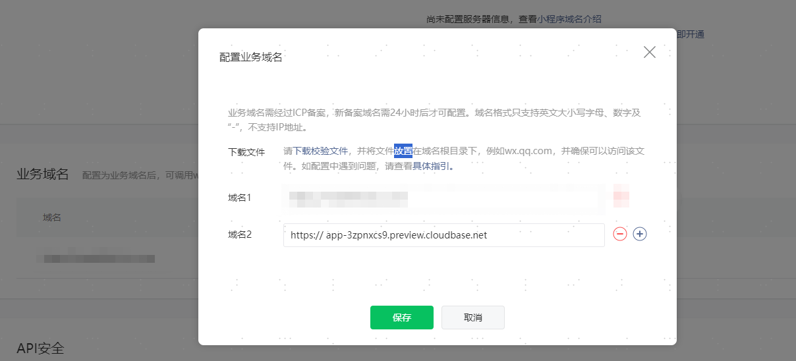Click the 配置业务域名 dialog title
Screen dimensions: 796x361
pyautogui.click(x=251, y=57)
